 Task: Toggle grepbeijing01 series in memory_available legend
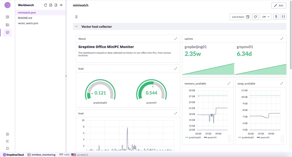[193, 137]
